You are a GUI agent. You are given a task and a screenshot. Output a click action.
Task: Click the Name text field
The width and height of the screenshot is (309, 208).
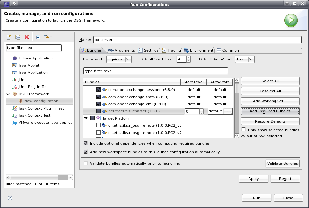tap(197, 40)
